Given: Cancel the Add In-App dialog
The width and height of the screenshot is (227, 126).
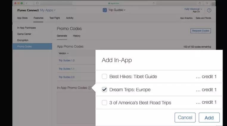Looking at the screenshot, I should [x=185, y=118].
